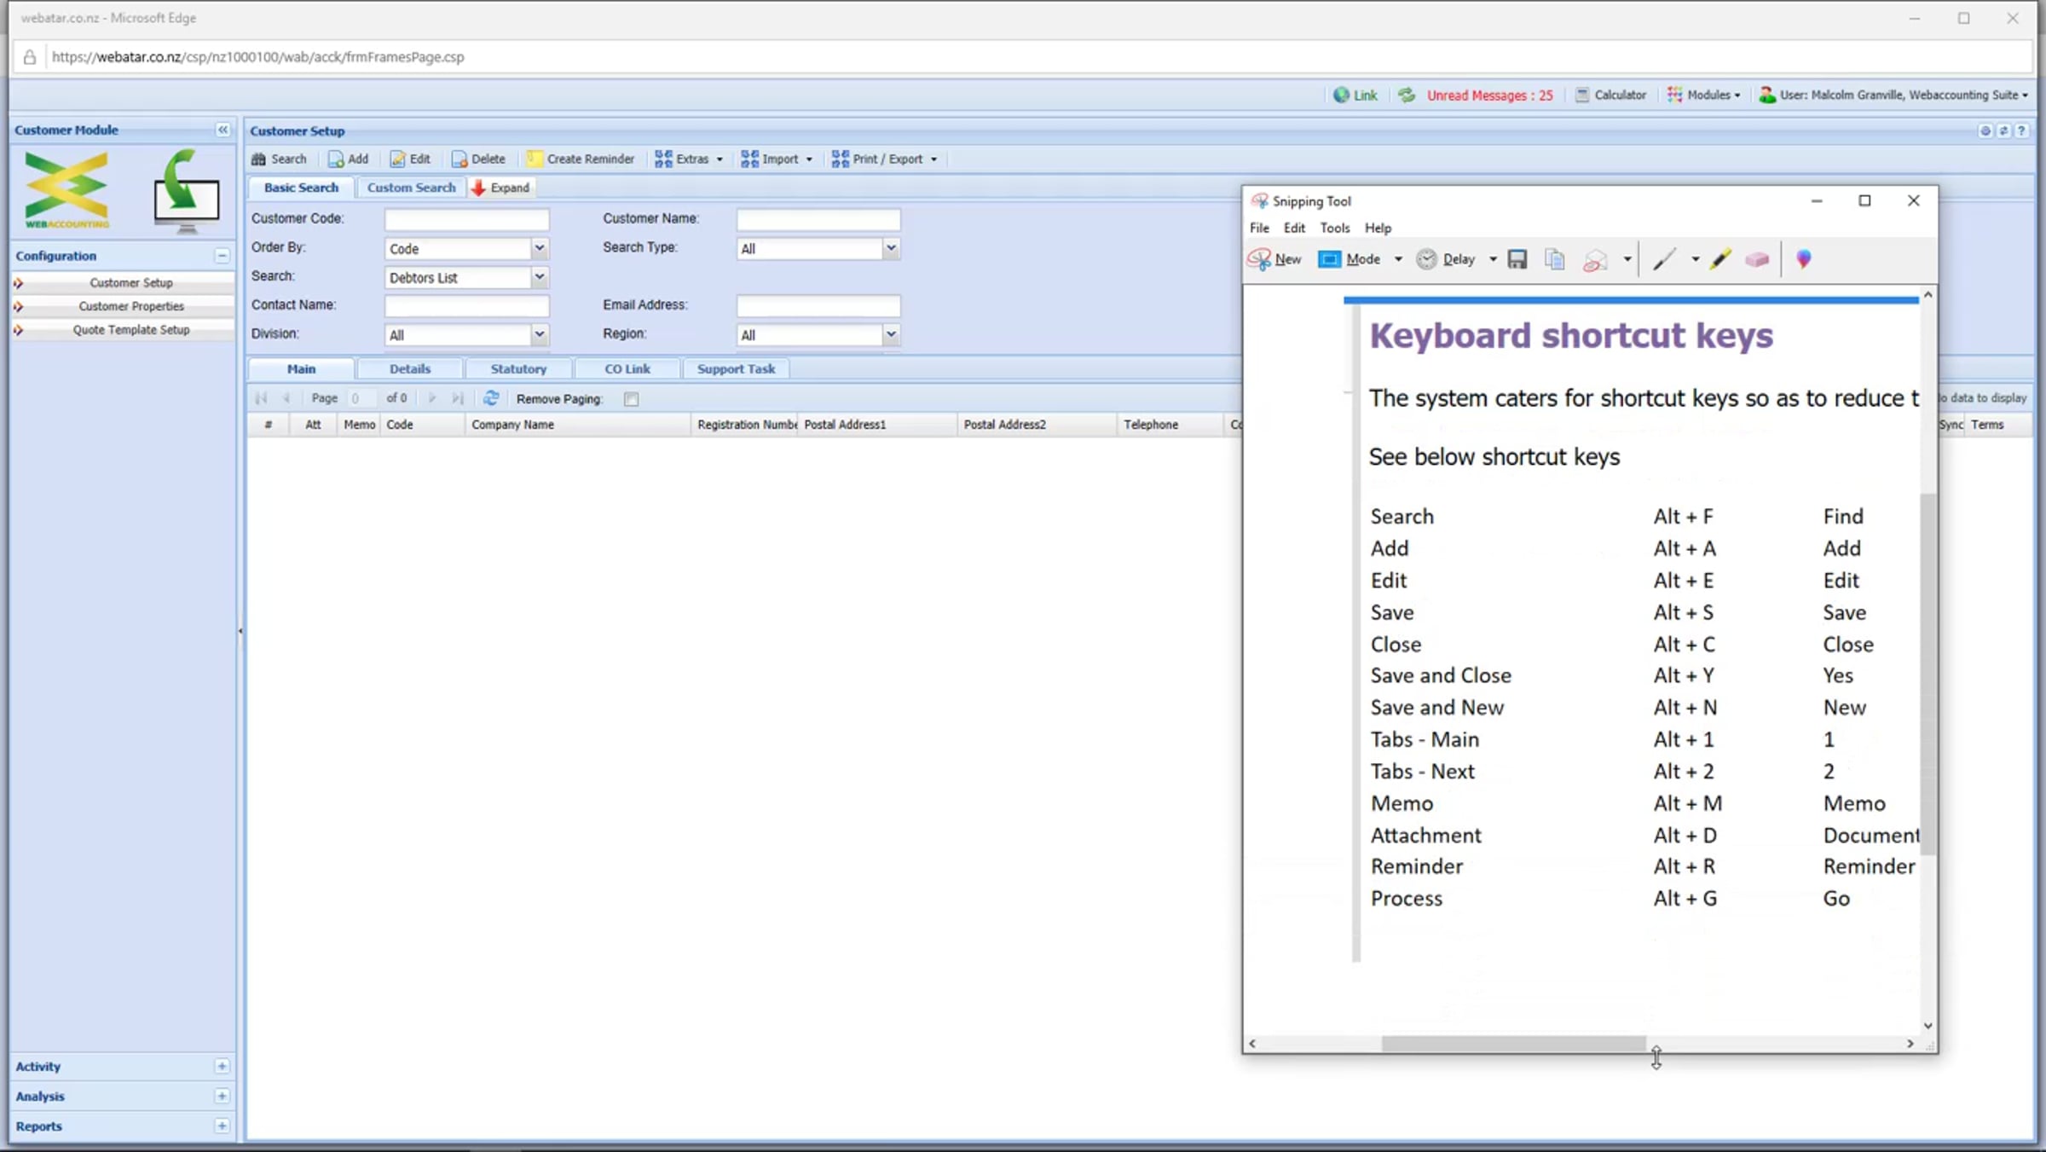Screen dimensions: 2046x1152
Task: Expand the Analysis section in the sidebar
Action: pos(222,1097)
